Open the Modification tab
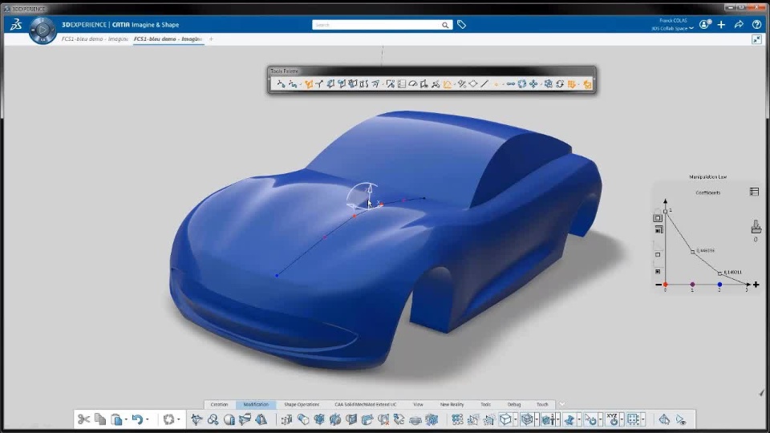 tap(256, 404)
